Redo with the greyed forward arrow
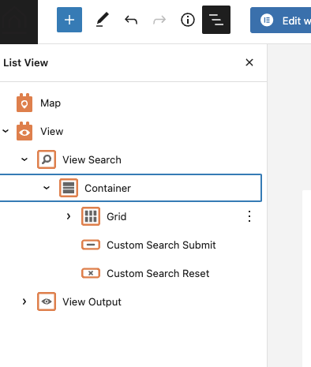 coord(159,20)
